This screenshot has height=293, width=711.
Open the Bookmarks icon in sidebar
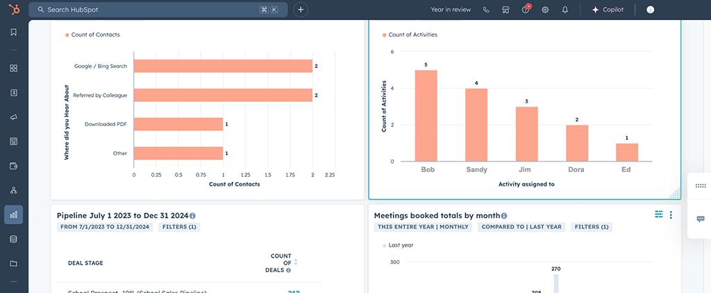click(x=13, y=33)
